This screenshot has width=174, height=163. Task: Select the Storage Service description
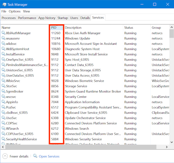coord(76,86)
